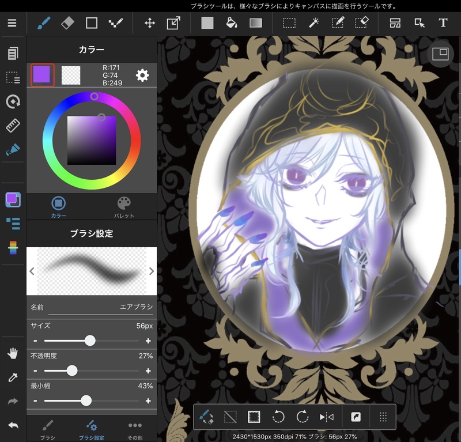The width and height of the screenshot is (461, 442).
Task: Click the select all icon in bottom bar
Action: [254, 417]
